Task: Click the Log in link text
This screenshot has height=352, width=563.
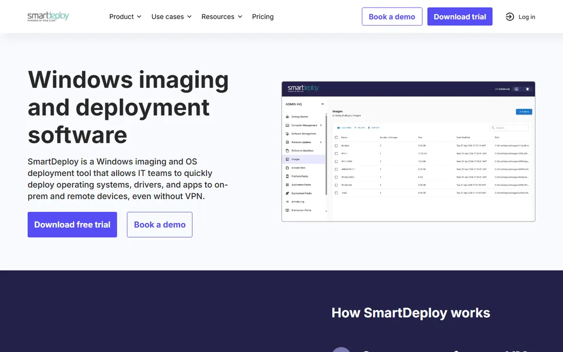Action: pos(527,17)
